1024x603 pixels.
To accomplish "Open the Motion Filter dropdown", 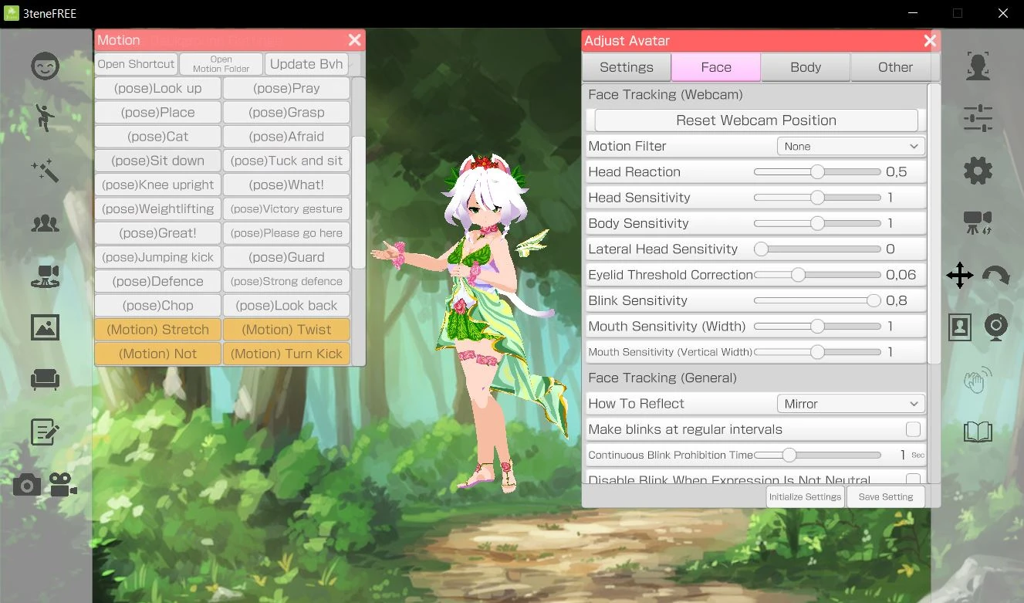I will coord(850,146).
